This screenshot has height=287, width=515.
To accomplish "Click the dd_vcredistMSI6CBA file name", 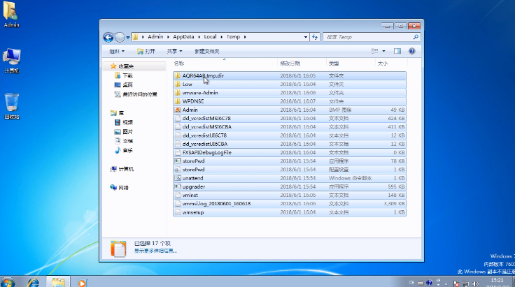I will click(x=207, y=127).
